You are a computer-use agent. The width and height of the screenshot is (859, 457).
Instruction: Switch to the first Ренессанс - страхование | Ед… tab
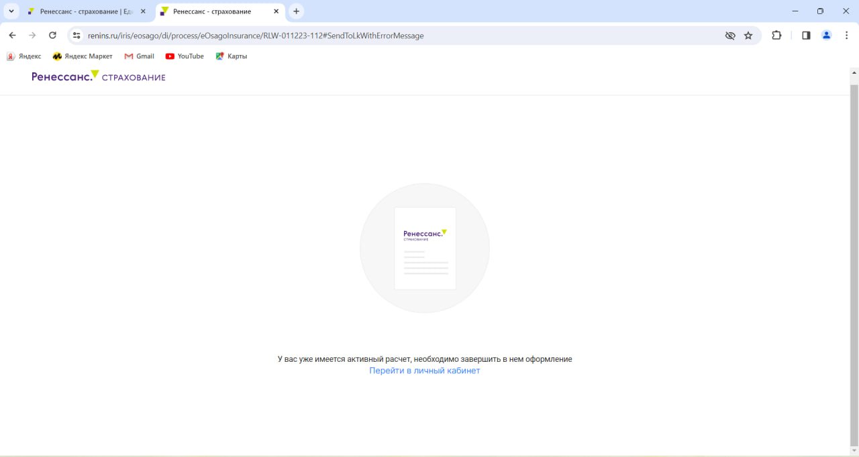(87, 11)
